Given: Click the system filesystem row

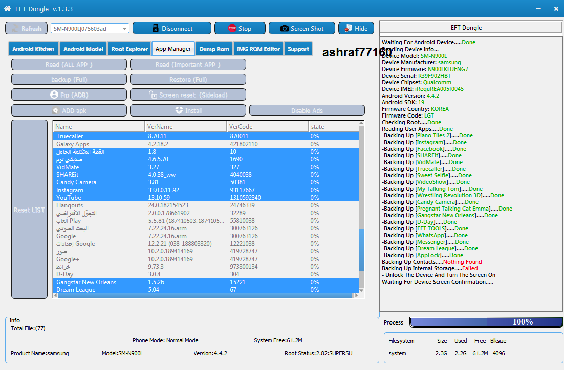Looking at the screenshot, I should tap(447, 353).
